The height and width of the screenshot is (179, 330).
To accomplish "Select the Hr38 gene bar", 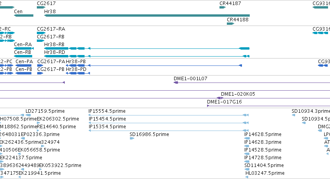I will (147, 15).
